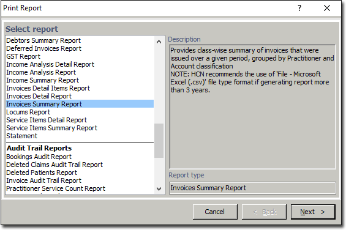This screenshot has height=230, width=346.
Task: Select Bookings Audit Report
Action: click(x=39, y=157)
